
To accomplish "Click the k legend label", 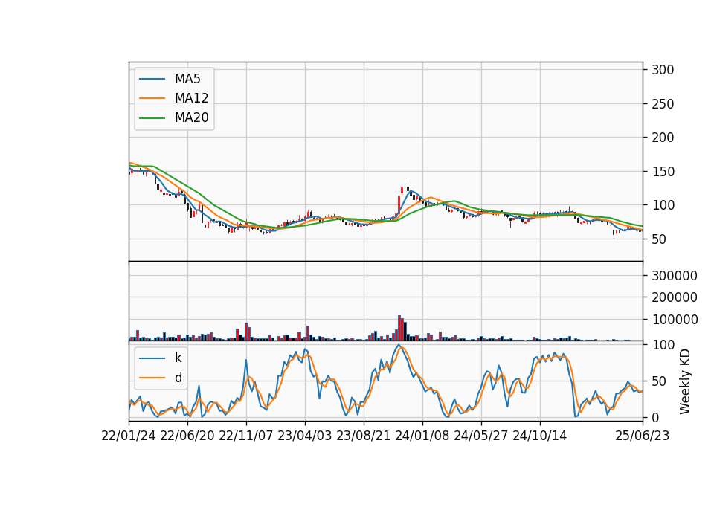I will (178, 358).
